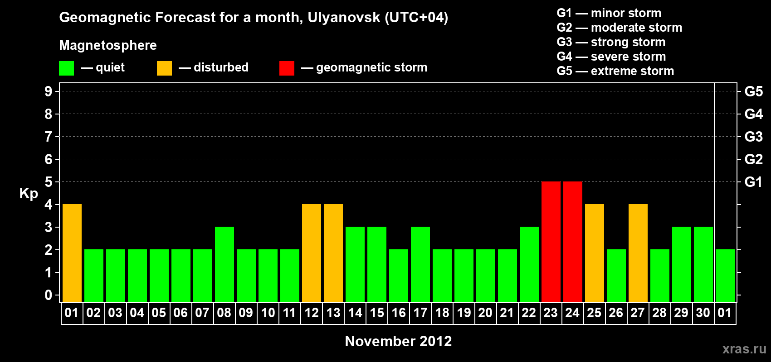
Task: Click date label 30 on the axis
Action: (x=703, y=313)
